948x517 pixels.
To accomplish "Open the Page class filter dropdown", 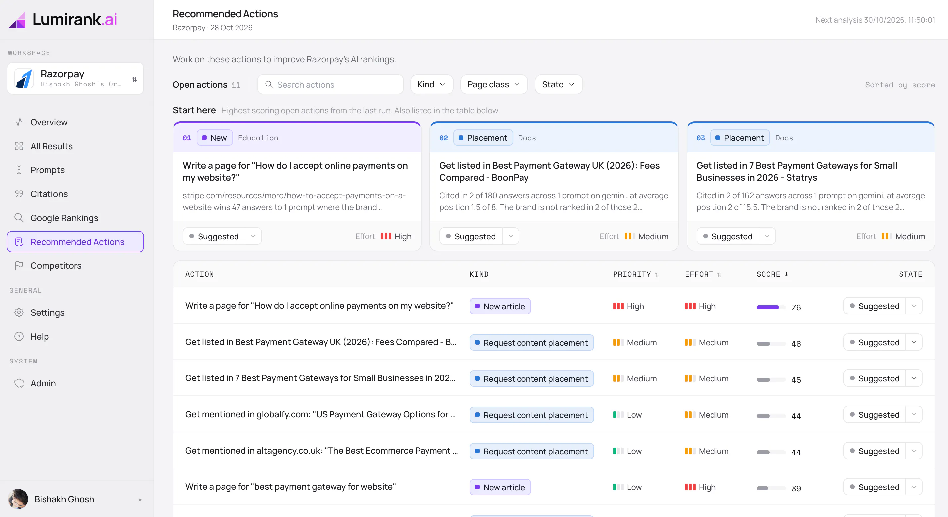I will click(494, 84).
